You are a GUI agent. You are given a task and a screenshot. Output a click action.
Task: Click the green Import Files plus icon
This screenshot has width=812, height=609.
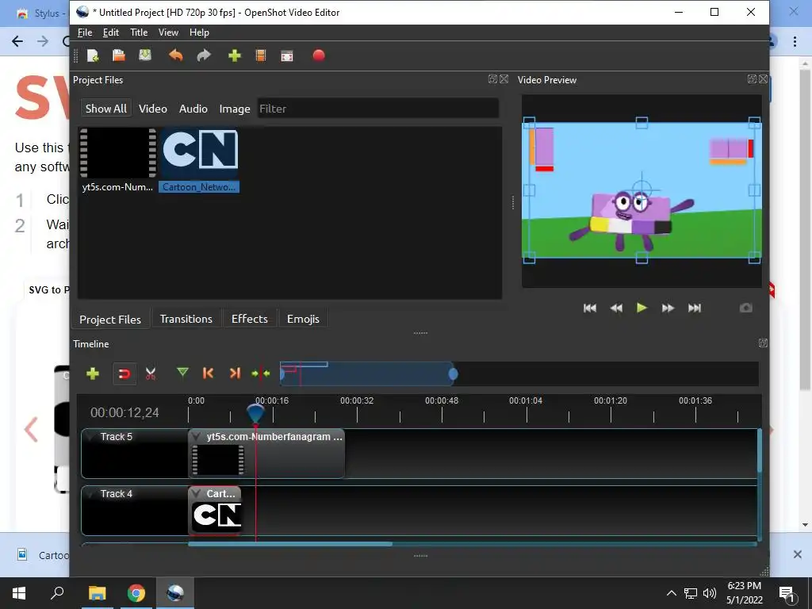[235, 56]
